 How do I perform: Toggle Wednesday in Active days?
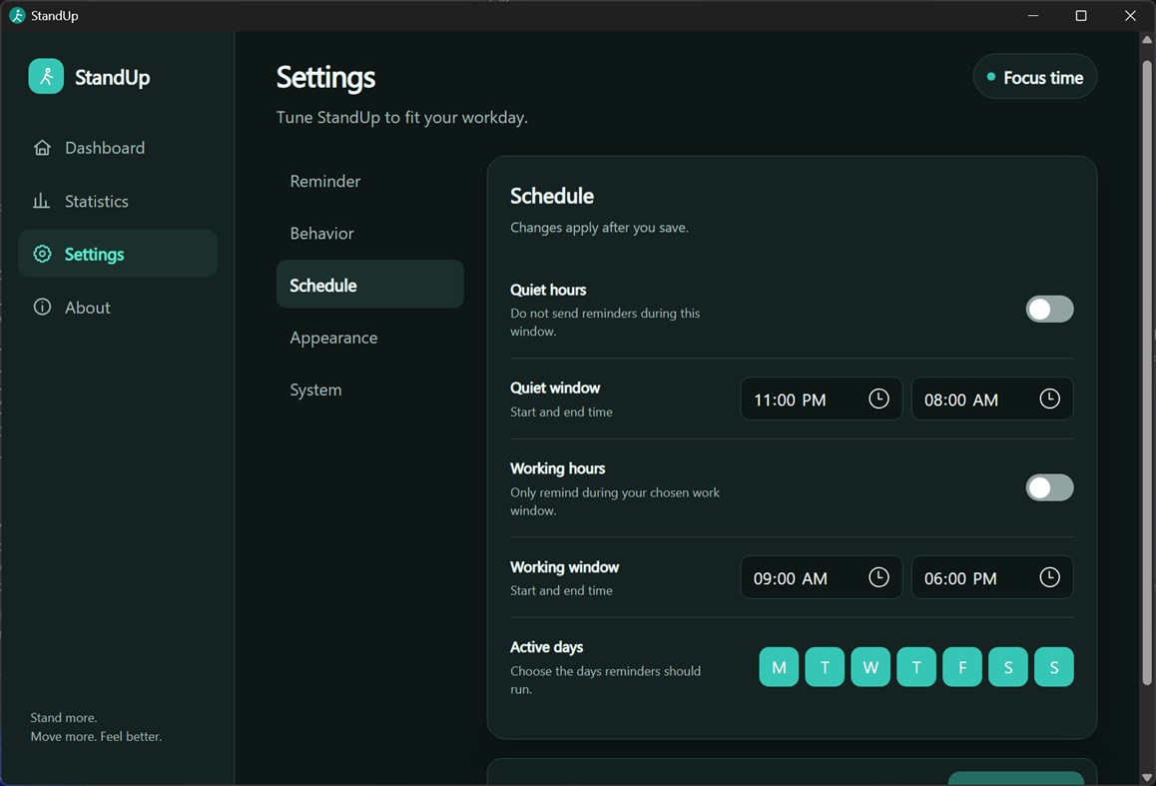click(x=870, y=667)
